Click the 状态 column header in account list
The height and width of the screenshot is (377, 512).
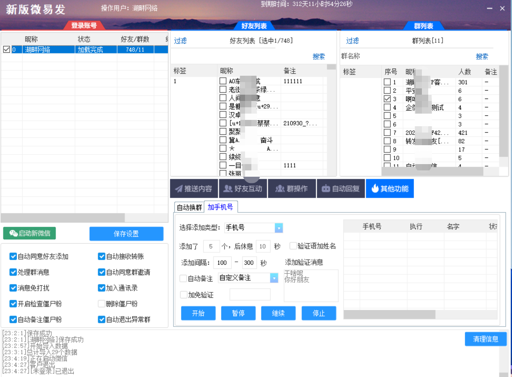click(84, 39)
